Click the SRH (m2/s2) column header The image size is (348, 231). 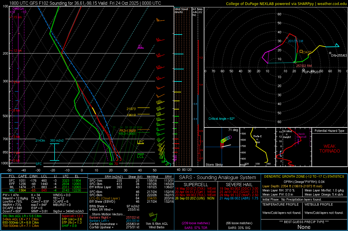coord(114,177)
